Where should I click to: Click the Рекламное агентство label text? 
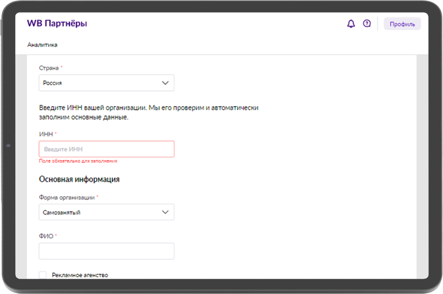(x=80, y=275)
